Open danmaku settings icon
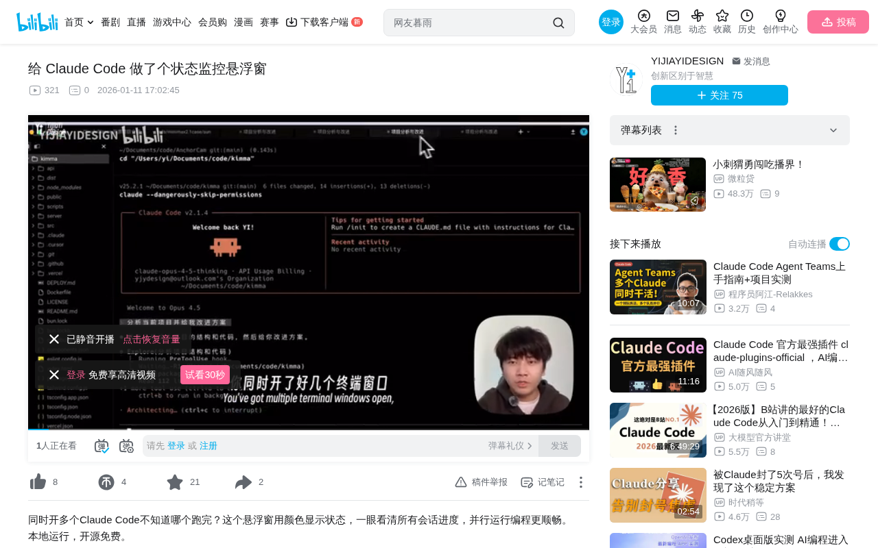Image resolution: width=878 pixels, height=548 pixels. (126, 446)
